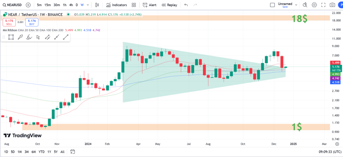Select the 1Y date range tab
The height and width of the screenshot is (157, 343).
(49, 152)
